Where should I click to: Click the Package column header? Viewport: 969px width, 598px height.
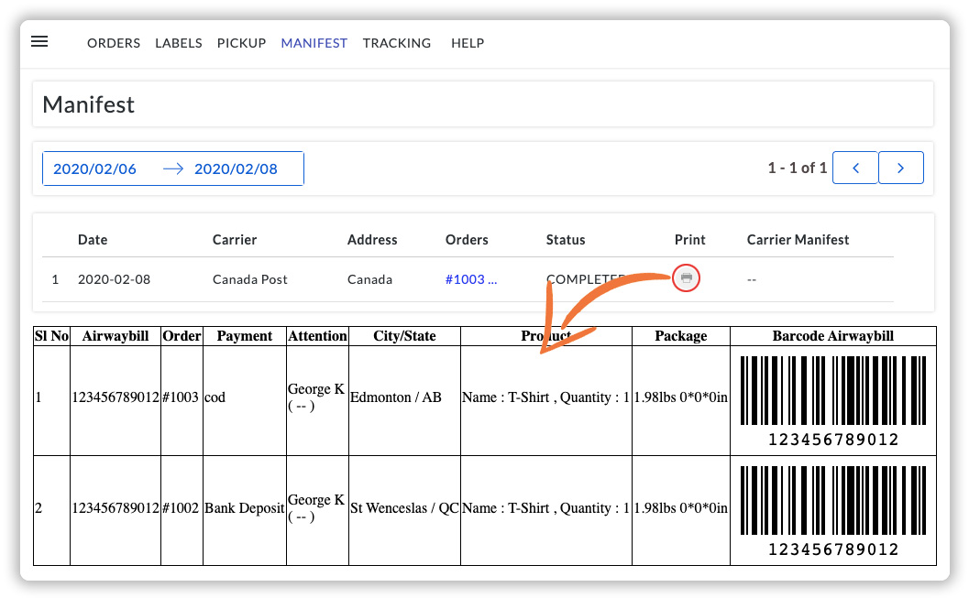click(x=681, y=336)
